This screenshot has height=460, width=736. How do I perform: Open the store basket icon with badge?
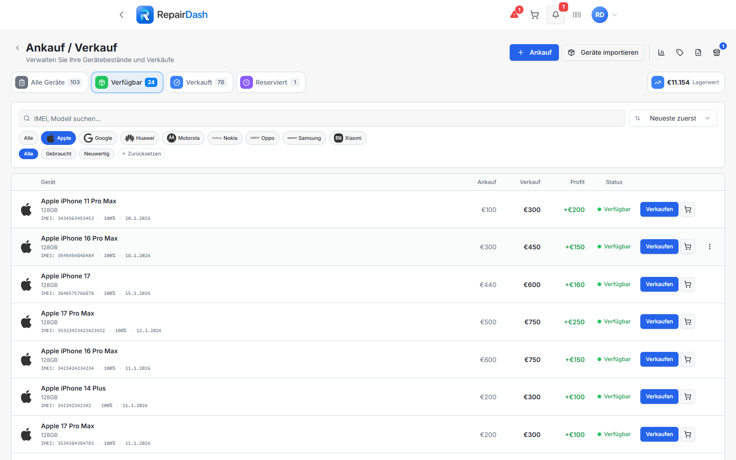pyautogui.click(x=717, y=52)
